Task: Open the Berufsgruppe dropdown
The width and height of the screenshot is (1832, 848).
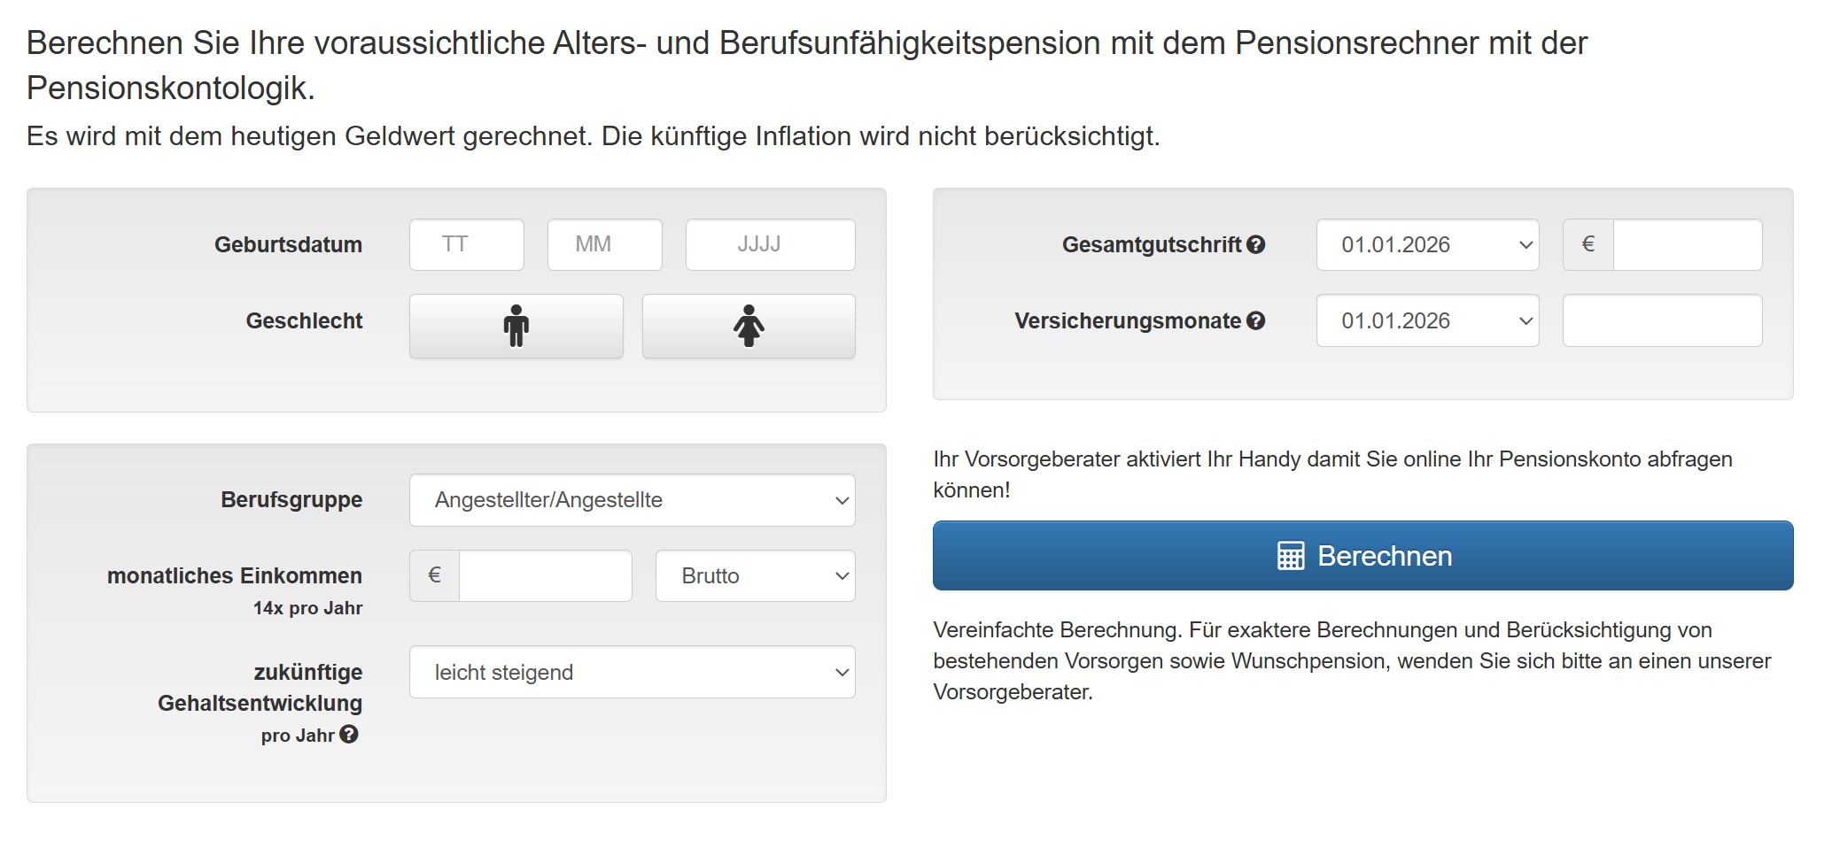Action: [632, 500]
